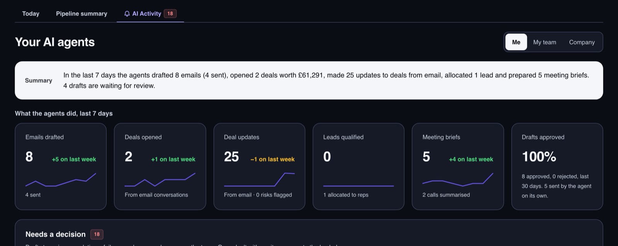Open the Emails drafted card
This screenshot has width=618, height=246.
(61, 166)
